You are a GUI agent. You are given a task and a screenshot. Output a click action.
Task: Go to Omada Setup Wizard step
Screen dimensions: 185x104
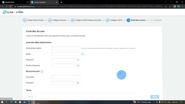(x=33, y=20)
